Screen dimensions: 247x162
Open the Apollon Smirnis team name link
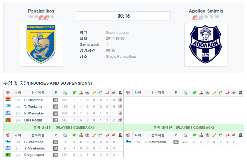(206, 11)
